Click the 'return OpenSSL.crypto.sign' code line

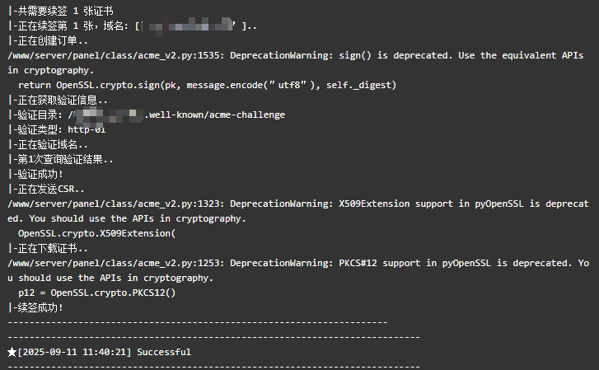(208, 85)
